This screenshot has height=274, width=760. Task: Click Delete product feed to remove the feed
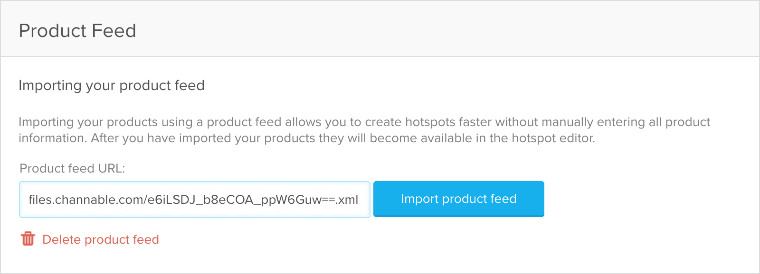coord(101,239)
